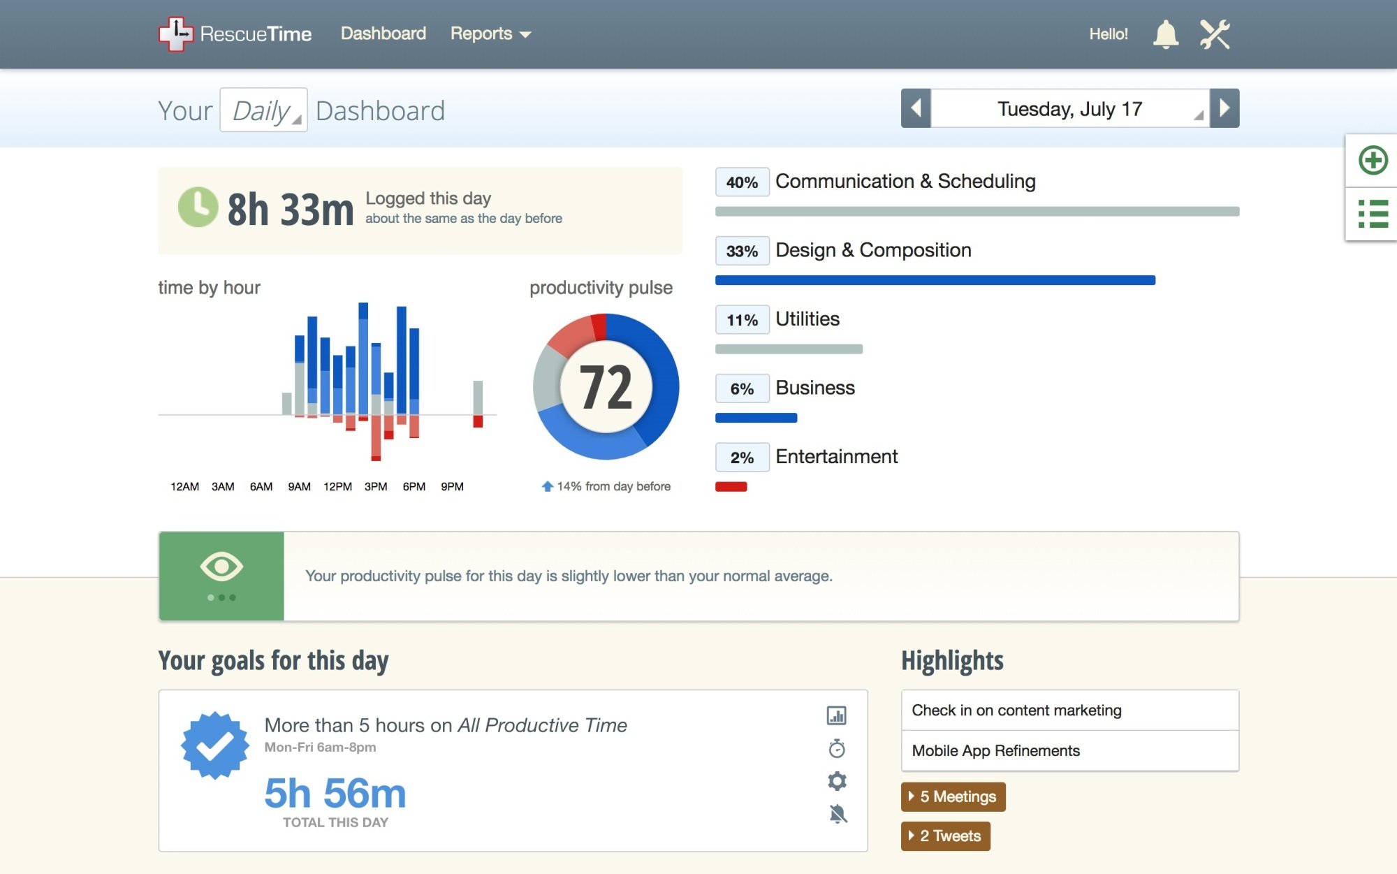View goal history via bar chart icon
Viewport: 1397px width, 874px height.
(x=836, y=716)
